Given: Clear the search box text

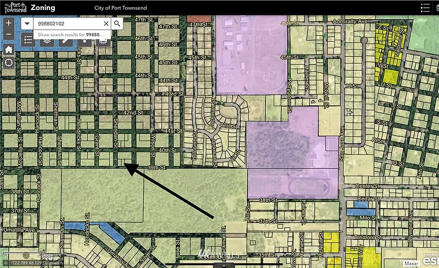Looking at the screenshot, I should [106, 24].
